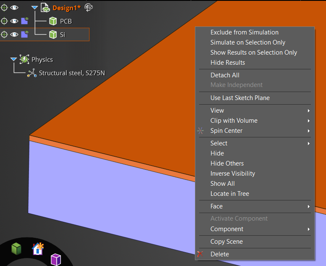The image size is (326, 266).
Task: Select Structural steel, S275N entry
Action: 72,73
